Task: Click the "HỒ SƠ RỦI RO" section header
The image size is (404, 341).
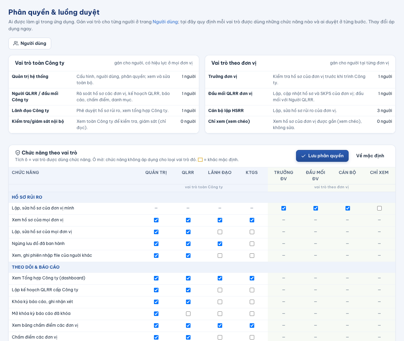Action: click(x=27, y=197)
